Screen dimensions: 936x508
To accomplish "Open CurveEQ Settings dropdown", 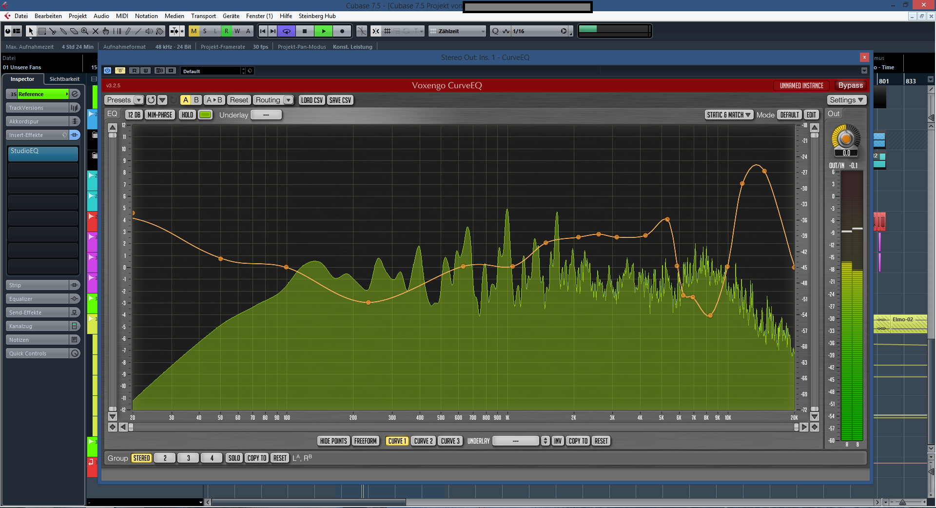I will (846, 100).
